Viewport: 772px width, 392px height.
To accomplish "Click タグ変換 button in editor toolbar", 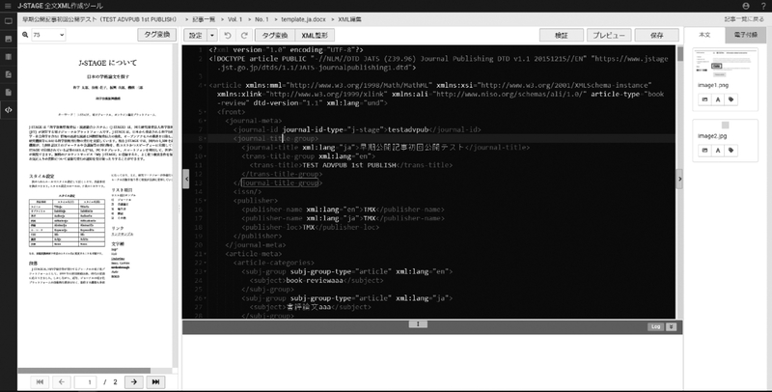I will pos(275,35).
